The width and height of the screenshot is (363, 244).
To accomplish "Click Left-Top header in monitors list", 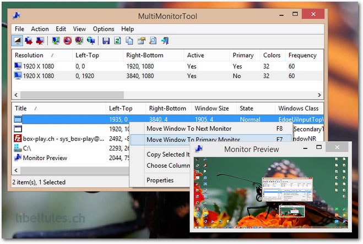I will pos(97,55).
